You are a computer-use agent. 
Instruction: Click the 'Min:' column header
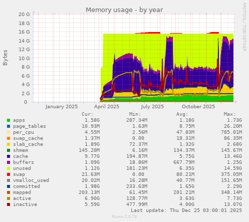pos(135,114)
